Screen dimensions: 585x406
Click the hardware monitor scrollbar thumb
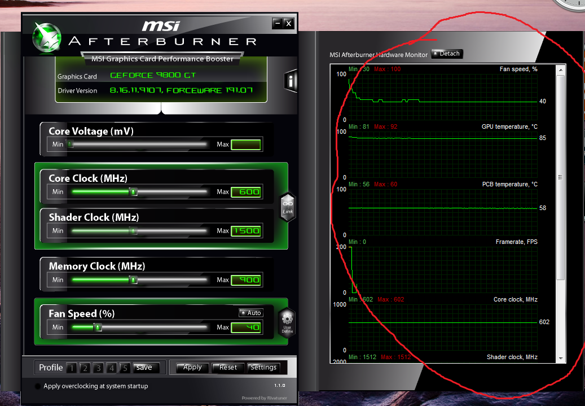(x=561, y=177)
